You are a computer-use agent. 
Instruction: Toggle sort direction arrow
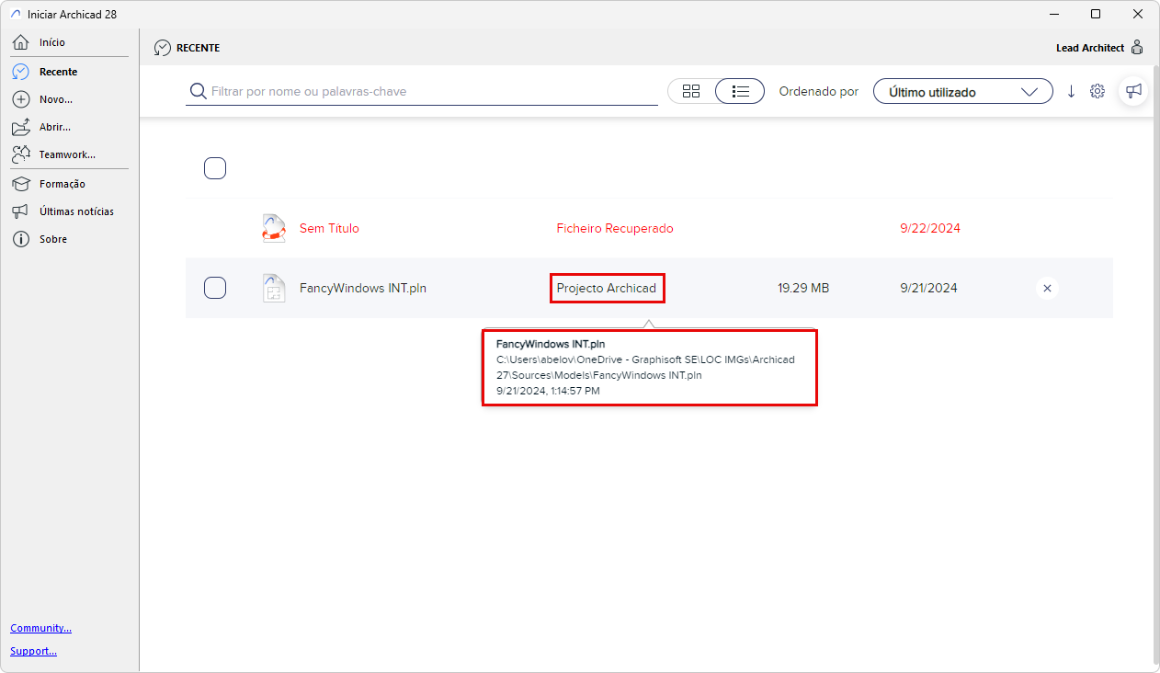tap(1071, 91)
